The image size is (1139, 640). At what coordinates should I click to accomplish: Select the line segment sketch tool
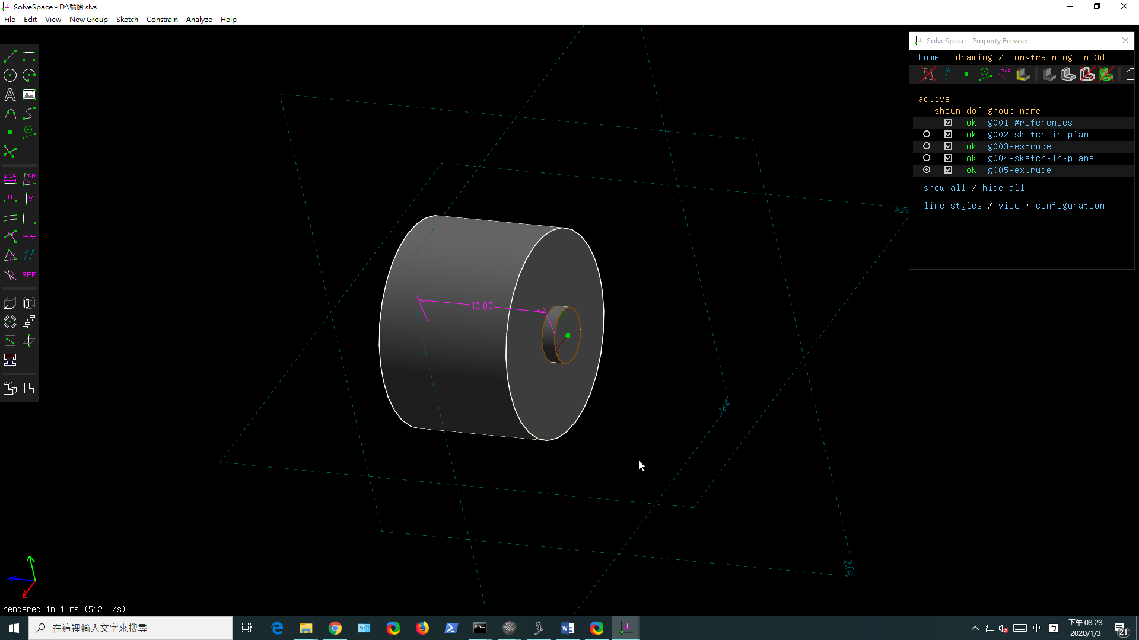(x=10, y=57)
